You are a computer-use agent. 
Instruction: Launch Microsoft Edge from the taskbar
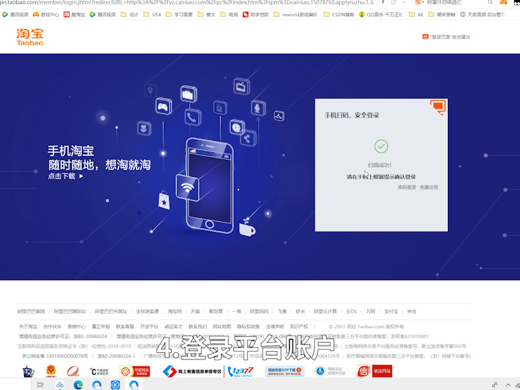[x=78, y=385]
